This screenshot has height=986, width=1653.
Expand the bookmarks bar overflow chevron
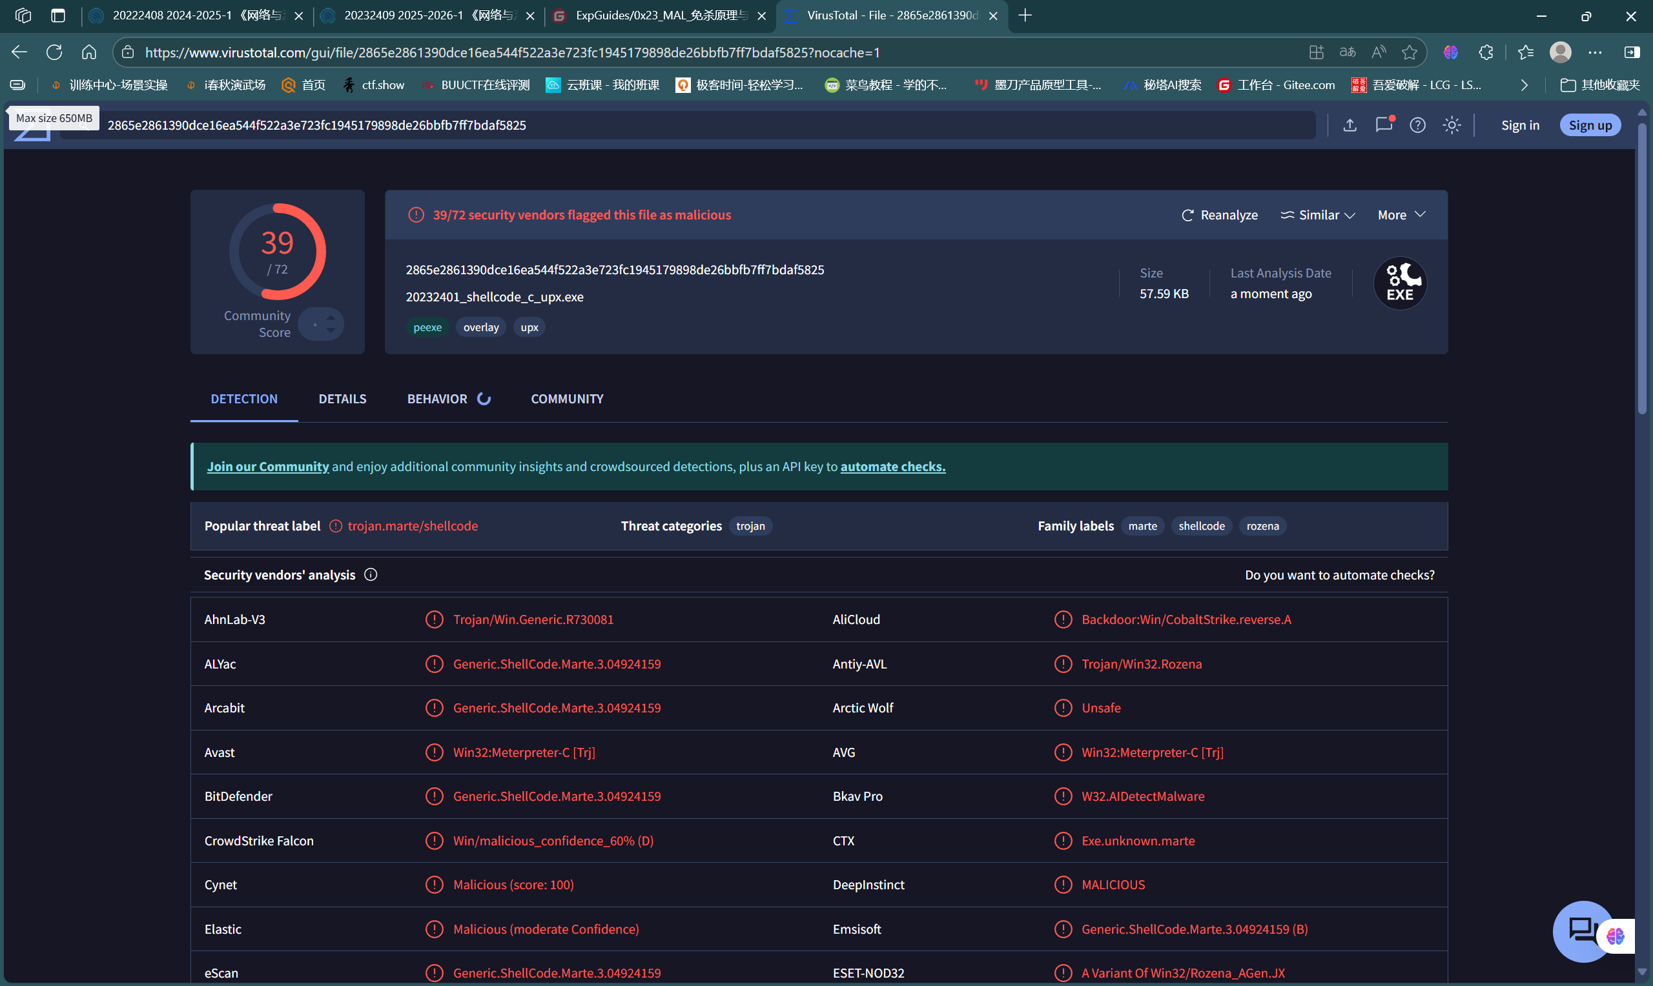(x=1524, y=85)
